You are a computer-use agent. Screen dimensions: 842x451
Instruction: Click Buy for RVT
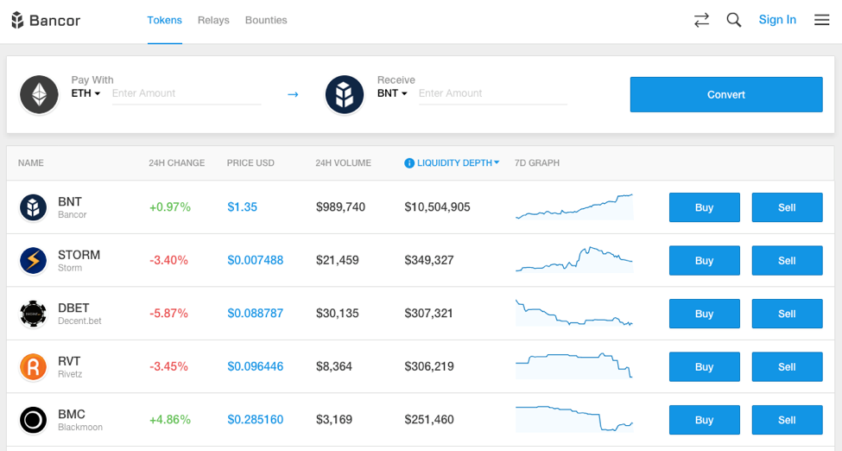(704, 367)
